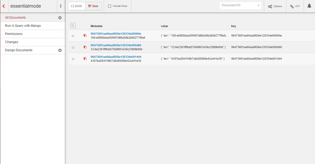Click the notifications bell icon
The height and width of the screenshot is (164, 315).
click(309, 6)
